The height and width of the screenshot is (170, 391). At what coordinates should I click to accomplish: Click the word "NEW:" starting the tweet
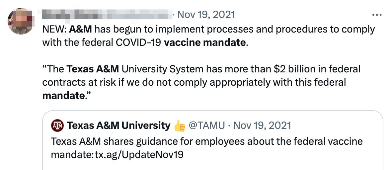tap(54, 29)
